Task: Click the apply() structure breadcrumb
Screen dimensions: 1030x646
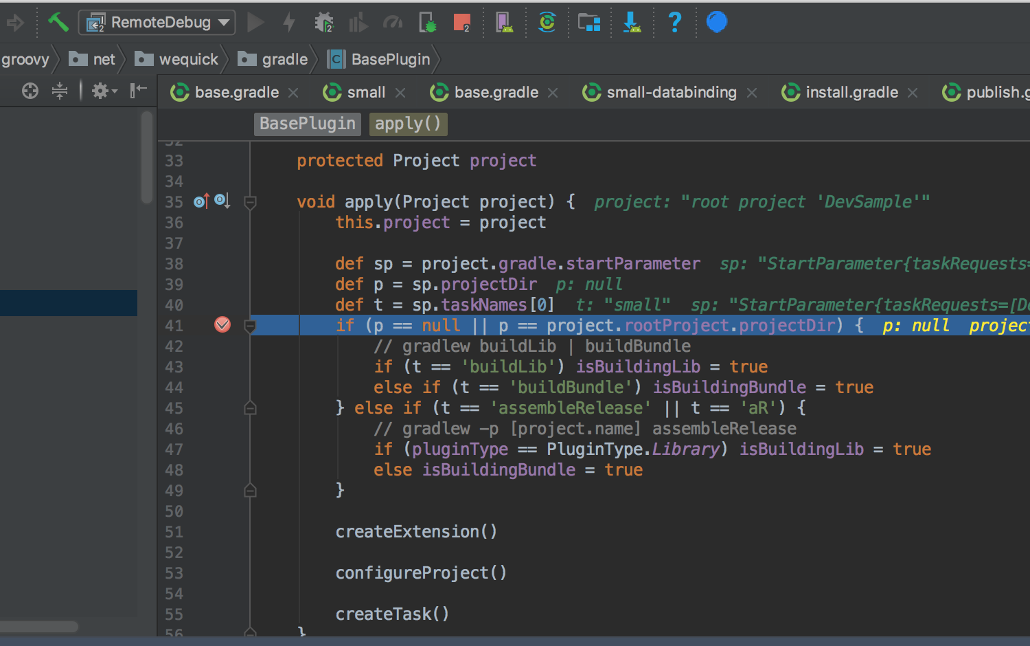Action: (408, 124)
